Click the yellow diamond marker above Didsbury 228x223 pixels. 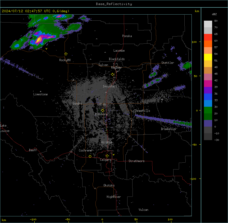point(103,110)
